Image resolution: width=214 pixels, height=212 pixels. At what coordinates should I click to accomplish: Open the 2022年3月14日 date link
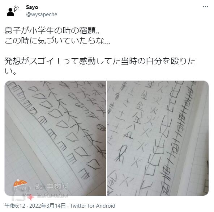(47, 206)
